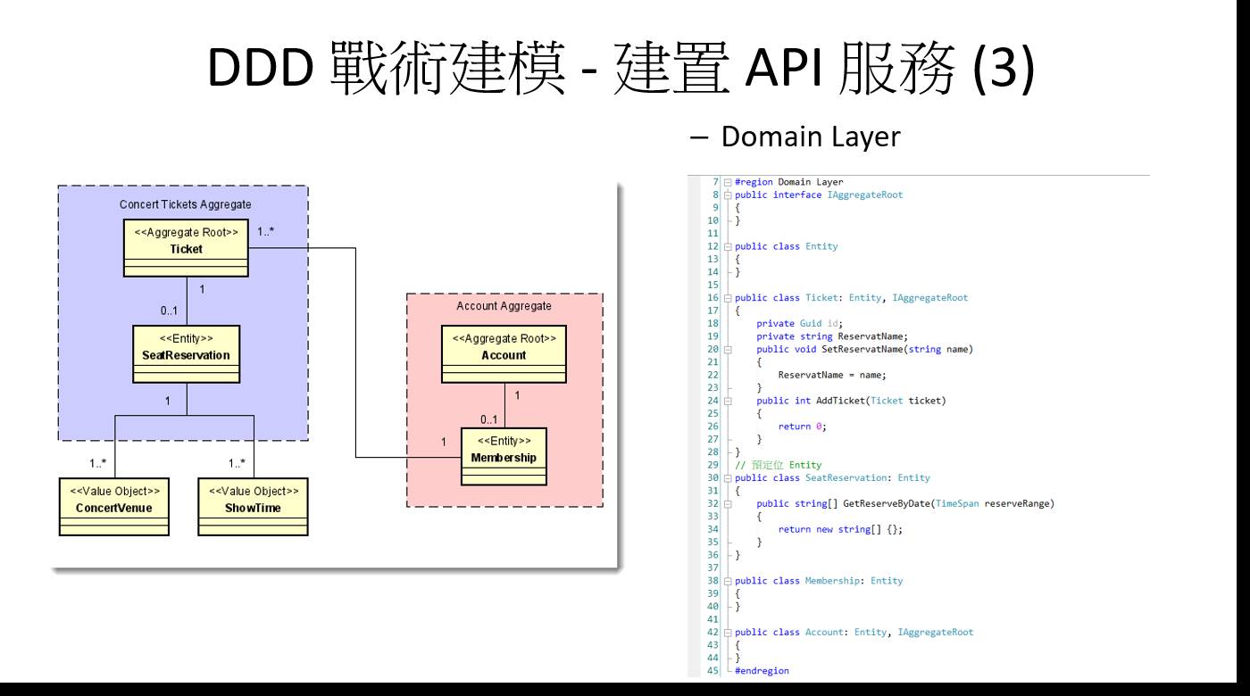Select the ConcertVenue Value Object box
Screen dimensions: 1250x696
pos(114,506)
